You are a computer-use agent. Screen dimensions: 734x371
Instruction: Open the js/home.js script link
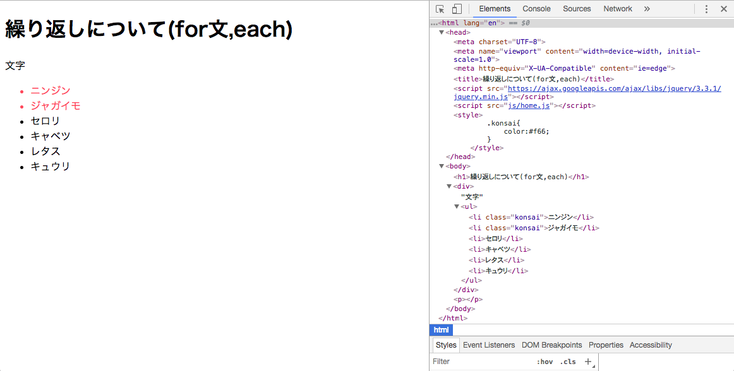pyautogui.click(x=529, y=106)
